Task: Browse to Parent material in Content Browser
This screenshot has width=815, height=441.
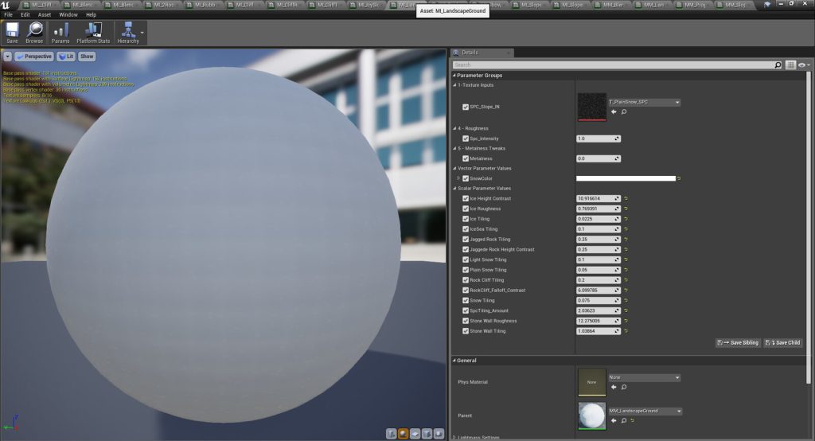Action: pos(623,420)
